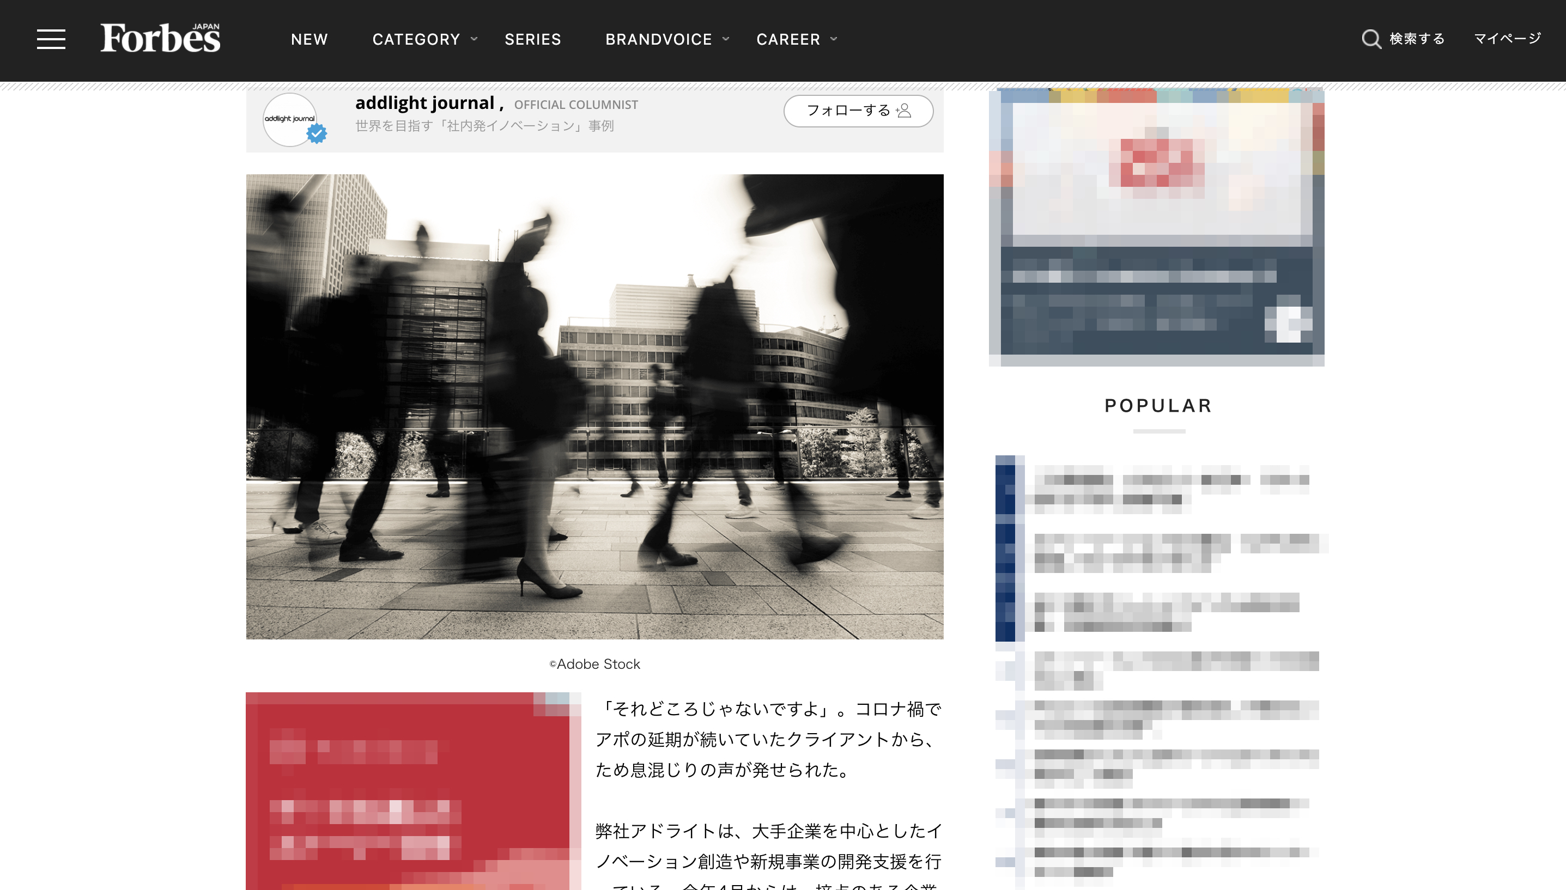
Task: Click the sidebar banner ad above POPULAR
Action: point(1156,227)
